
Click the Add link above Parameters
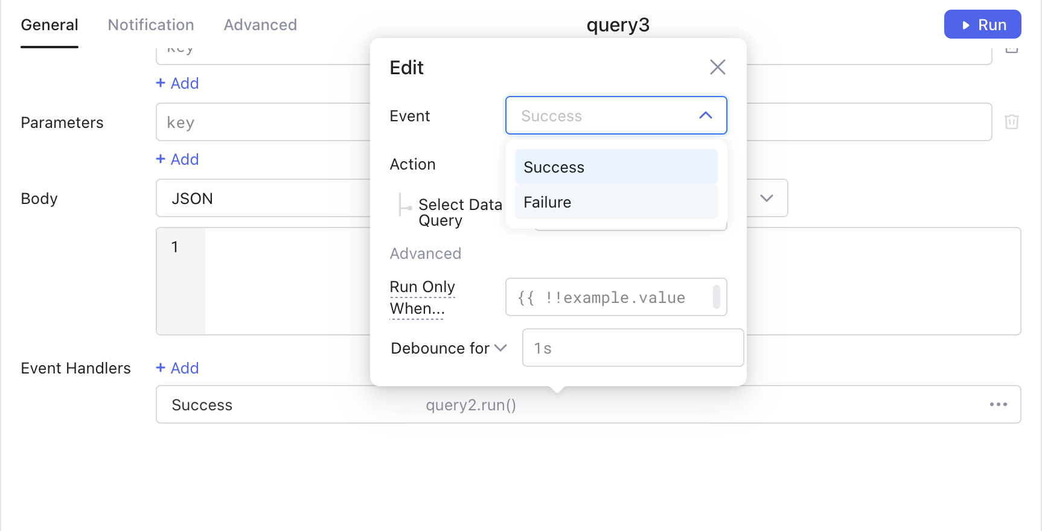[x=177, y=83]
